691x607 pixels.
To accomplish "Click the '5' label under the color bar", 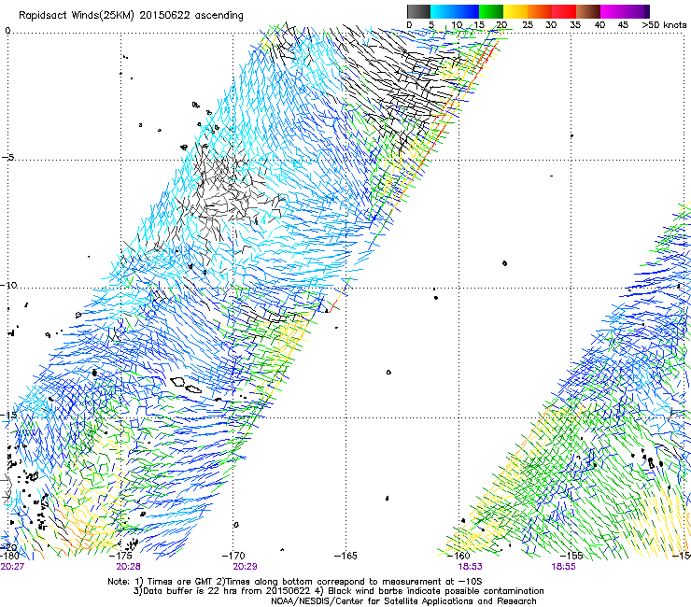I will point(431,25).
